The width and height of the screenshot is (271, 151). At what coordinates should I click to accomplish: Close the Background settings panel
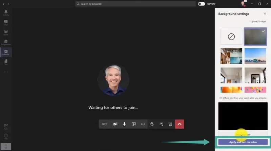(265, 14)
